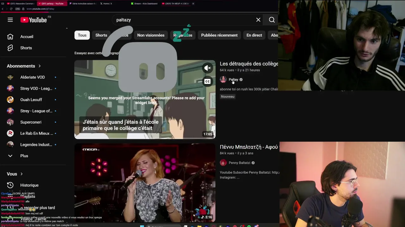Click Legendes Indust... subscription name

tap(36, 144)
